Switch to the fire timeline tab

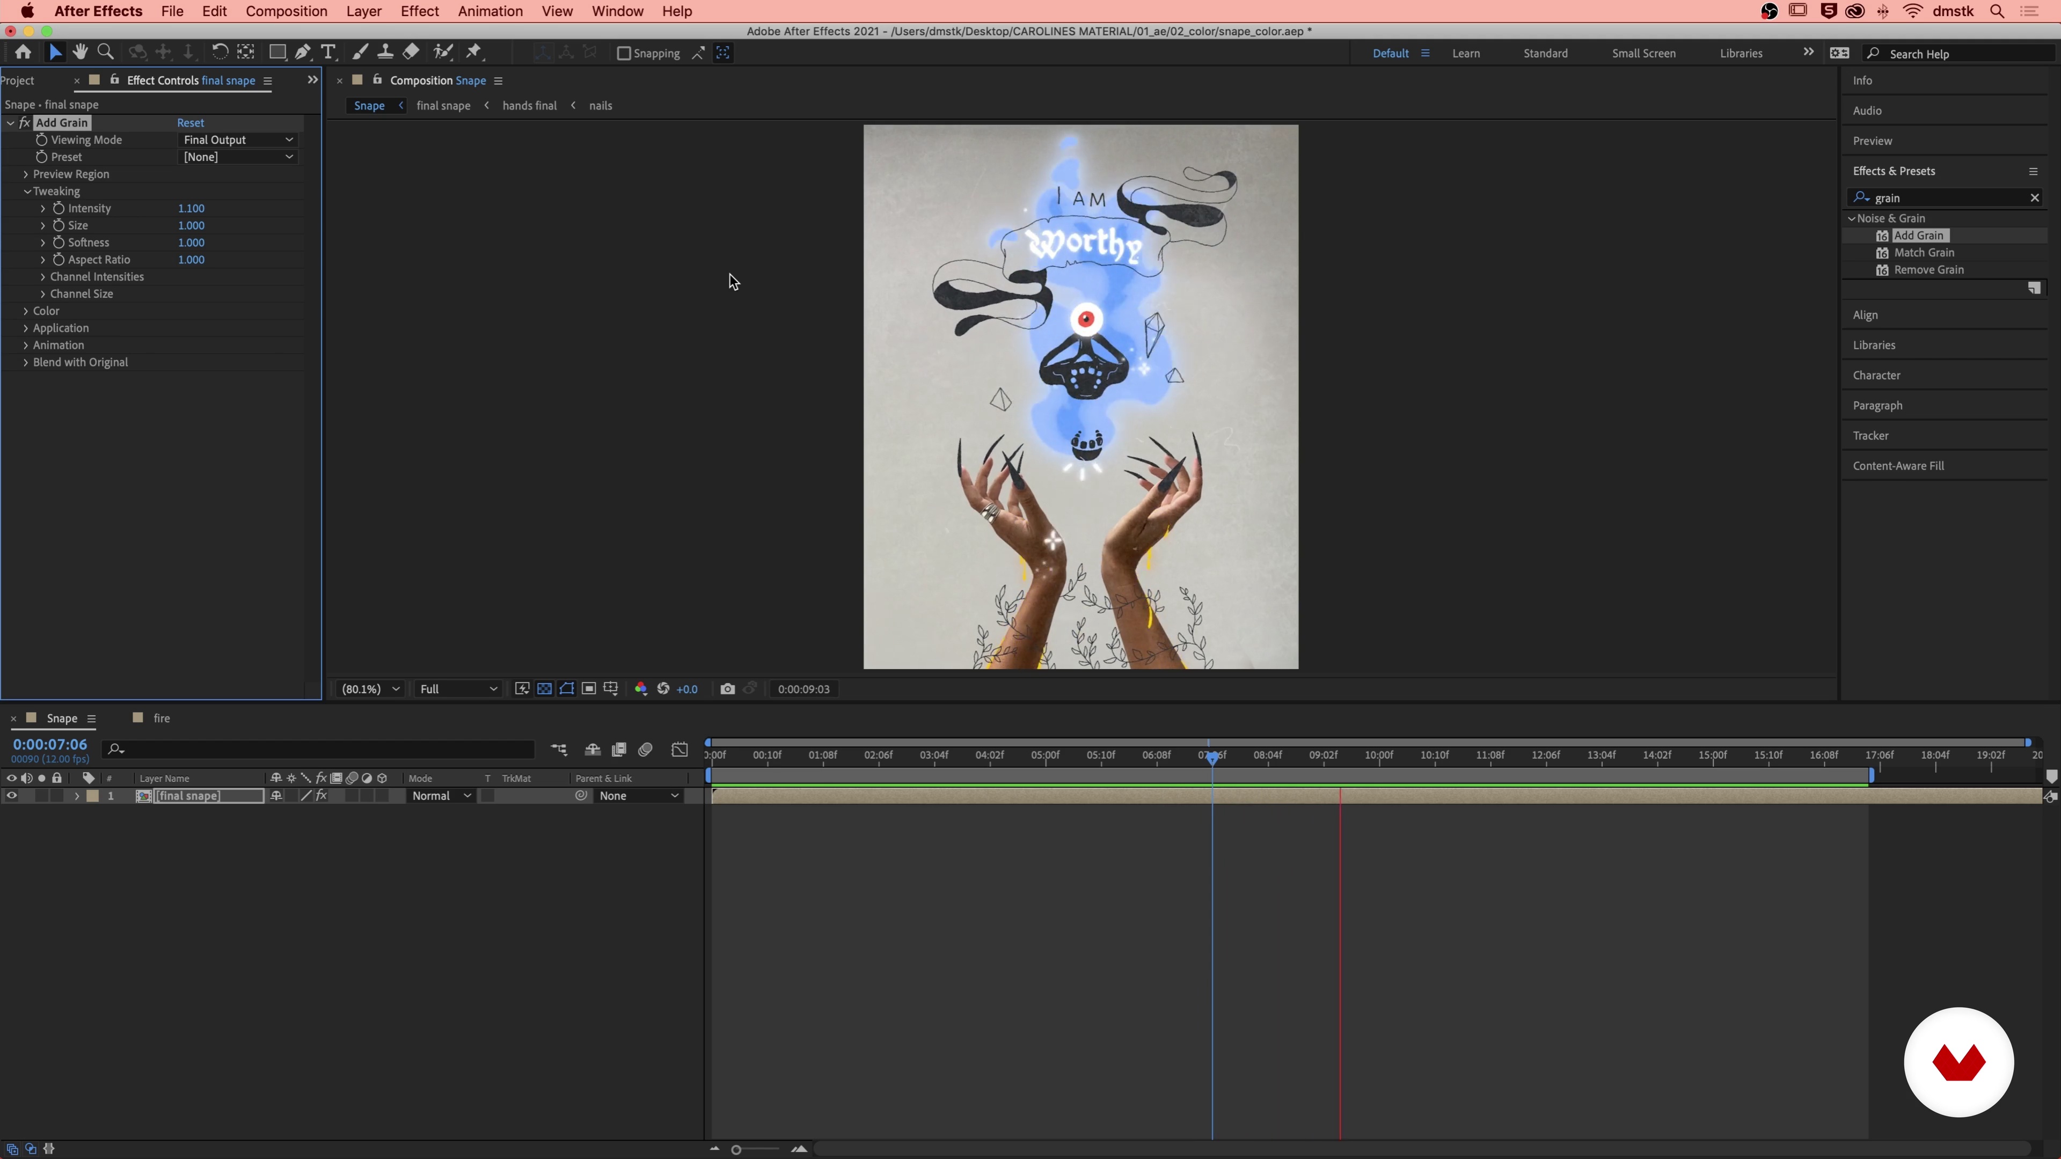(162, 718)
